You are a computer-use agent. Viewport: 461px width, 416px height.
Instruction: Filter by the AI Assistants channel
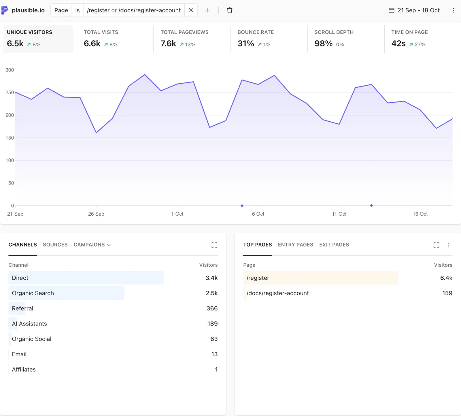tap(113, 324)
